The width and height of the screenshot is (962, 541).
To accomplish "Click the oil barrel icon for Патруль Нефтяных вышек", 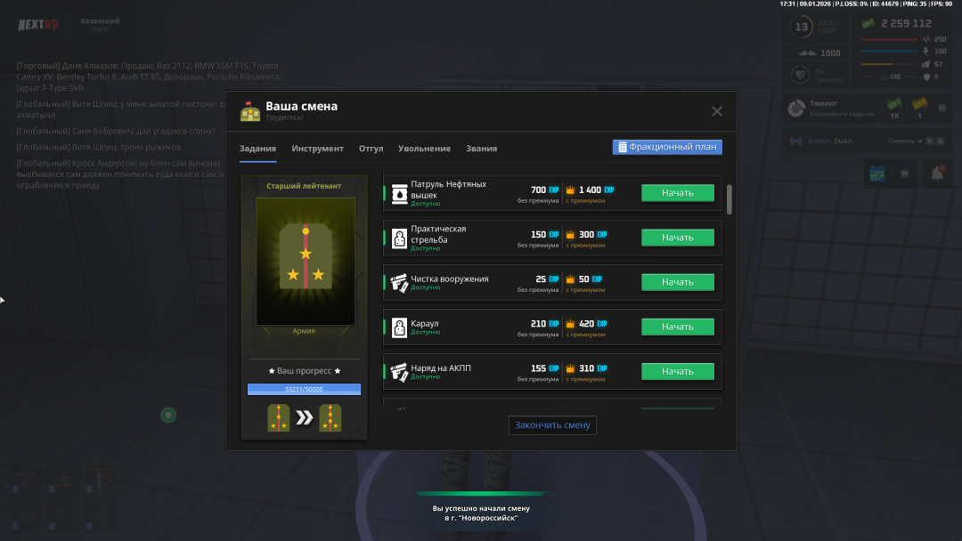I will point(399,193).
